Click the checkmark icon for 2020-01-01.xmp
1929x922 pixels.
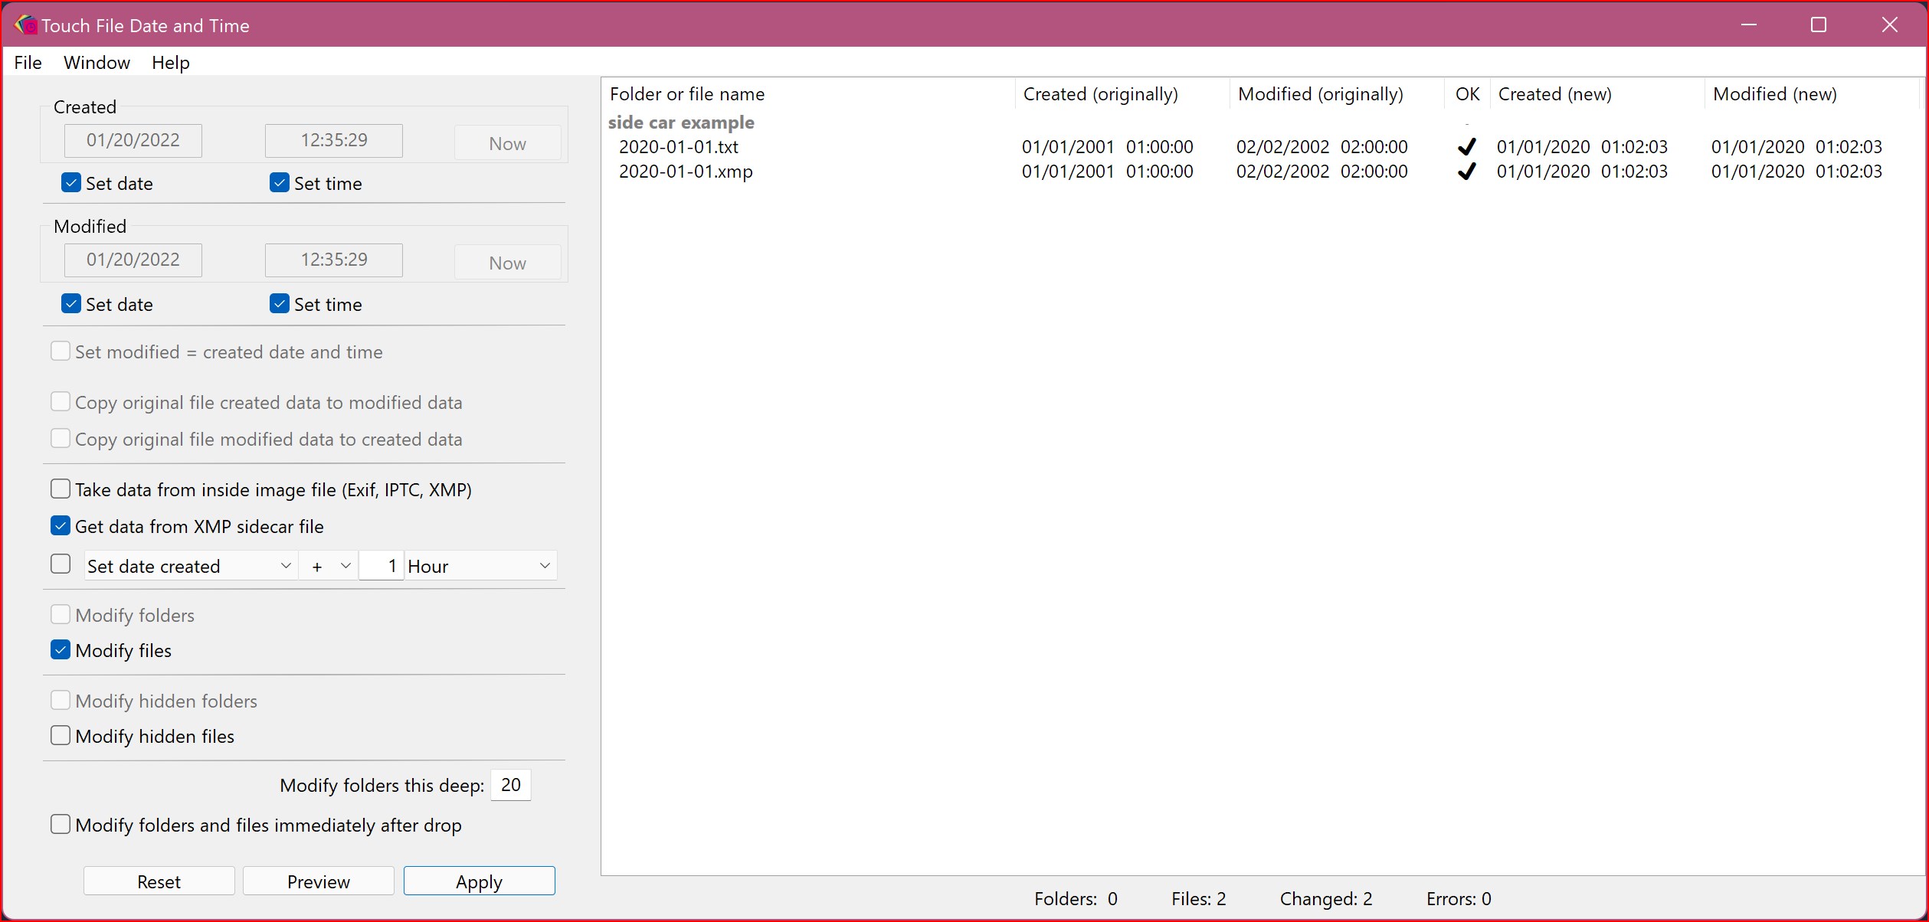click(x=1466, y=172)
